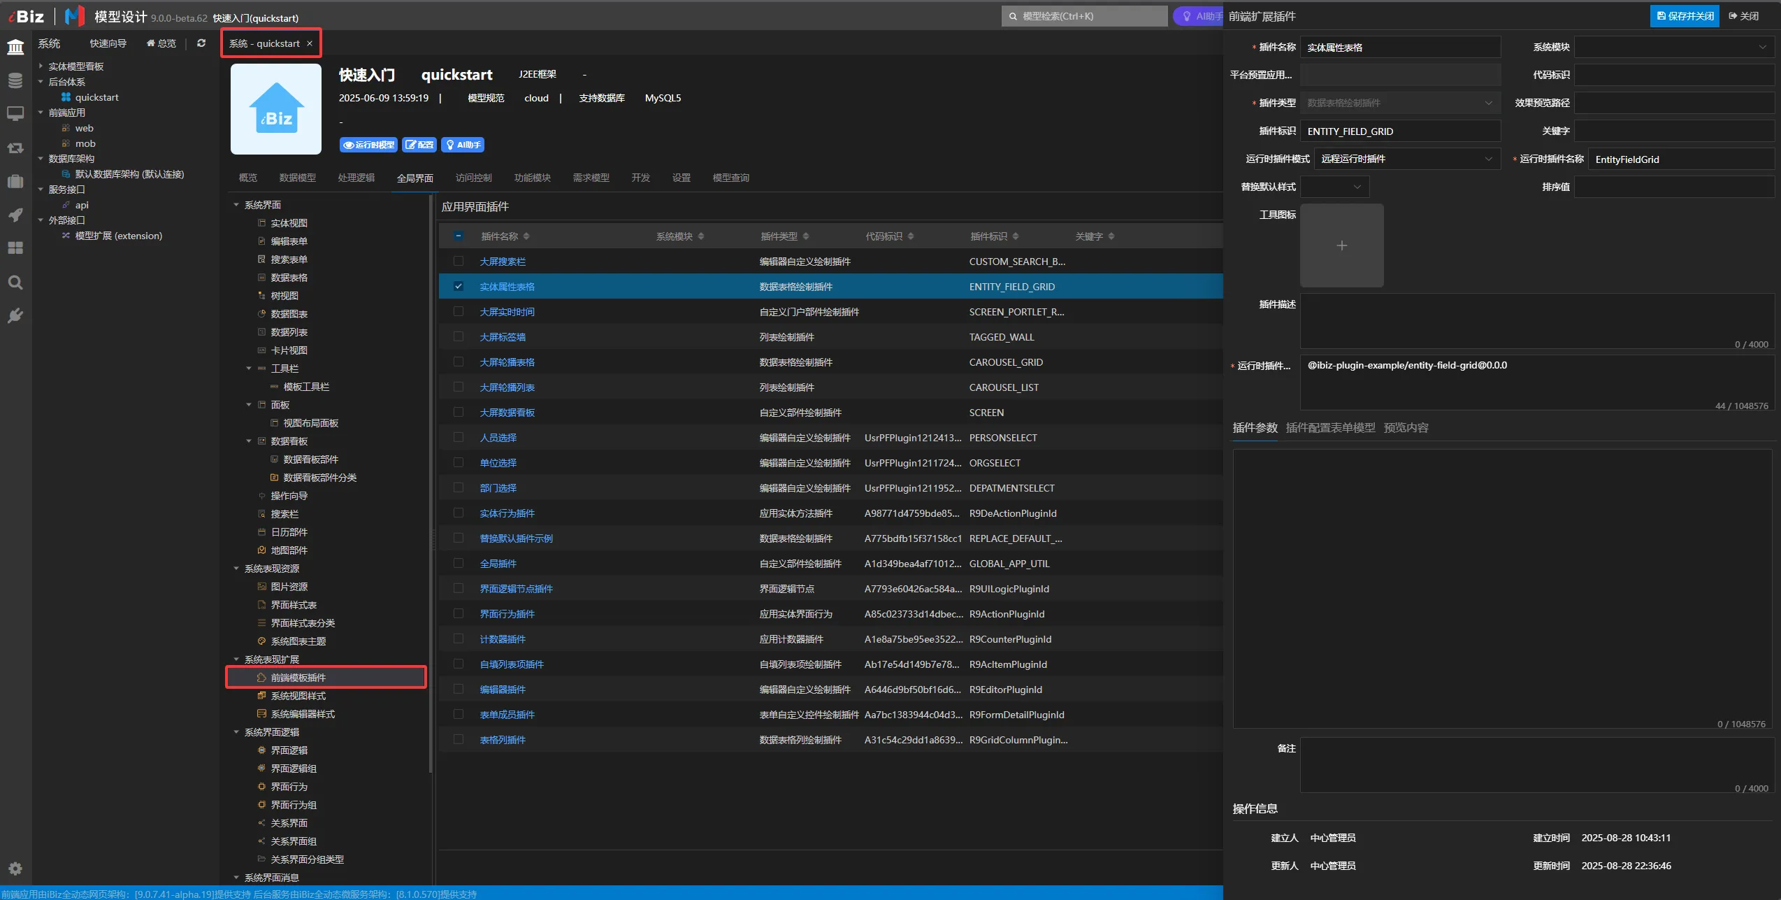
Task: Click the magnifier icon in left sidebar
Action: click(x=15, y=283)
